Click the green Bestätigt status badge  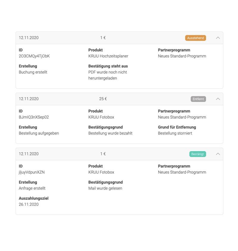(x=198, y=154)
